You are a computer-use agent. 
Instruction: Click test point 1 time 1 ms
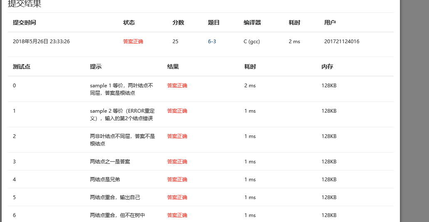250,111
